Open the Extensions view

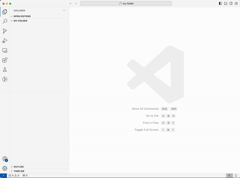coord(5,60)
